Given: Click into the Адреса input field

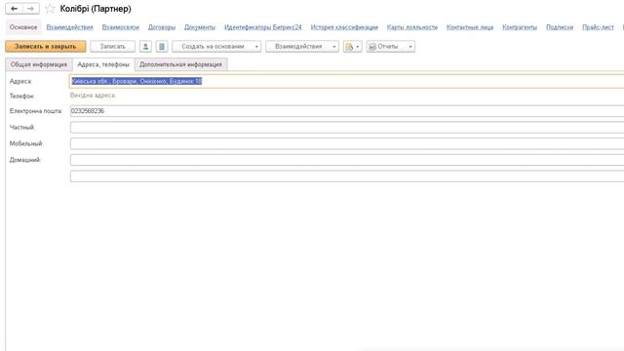Looking at the screenshot, I should tap(347, 81).
